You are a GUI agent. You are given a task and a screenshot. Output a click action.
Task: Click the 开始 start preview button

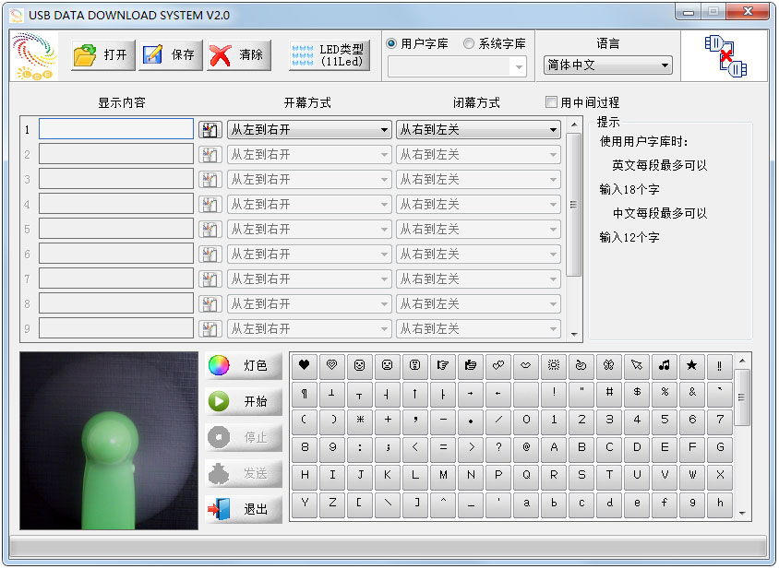[244, 401]
